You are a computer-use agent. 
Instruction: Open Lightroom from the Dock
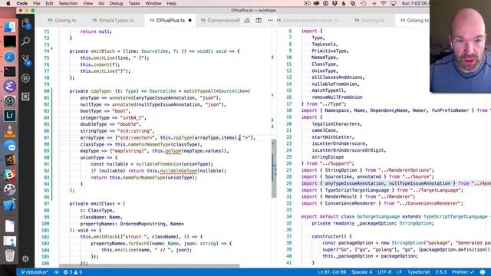click(x=9, y=116)
